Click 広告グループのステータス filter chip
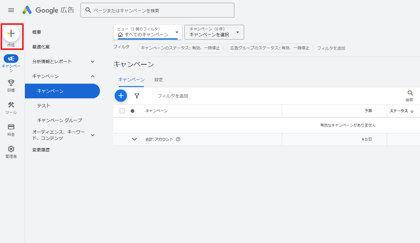This screenshot has height=243, width=420. tap(270, 48)
